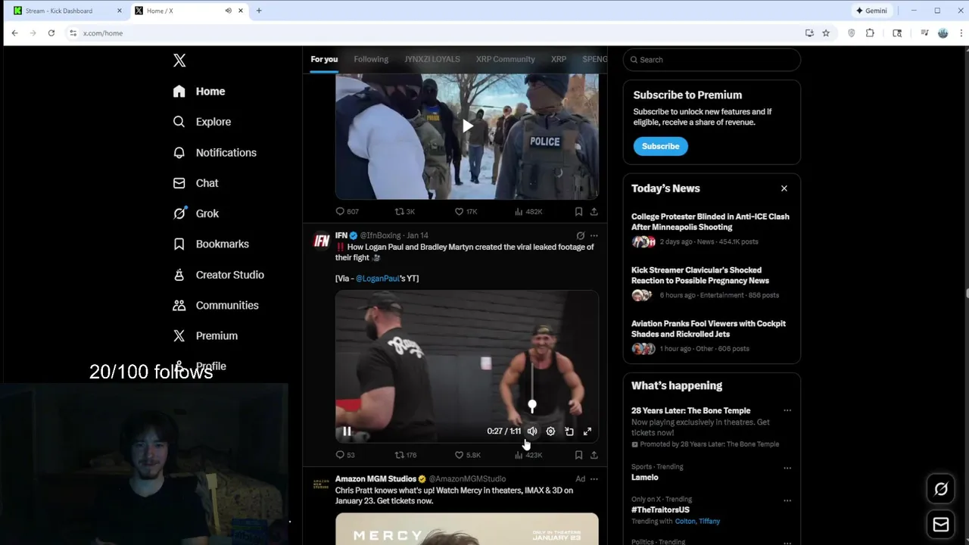The height and width of the screenshot is (545, 969).
Task: Open the #TheTraitorsUS trending topic
Action: 660,510
